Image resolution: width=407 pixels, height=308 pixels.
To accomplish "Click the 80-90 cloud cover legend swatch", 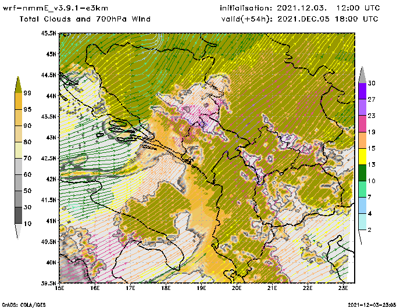I will coord(19,134).
